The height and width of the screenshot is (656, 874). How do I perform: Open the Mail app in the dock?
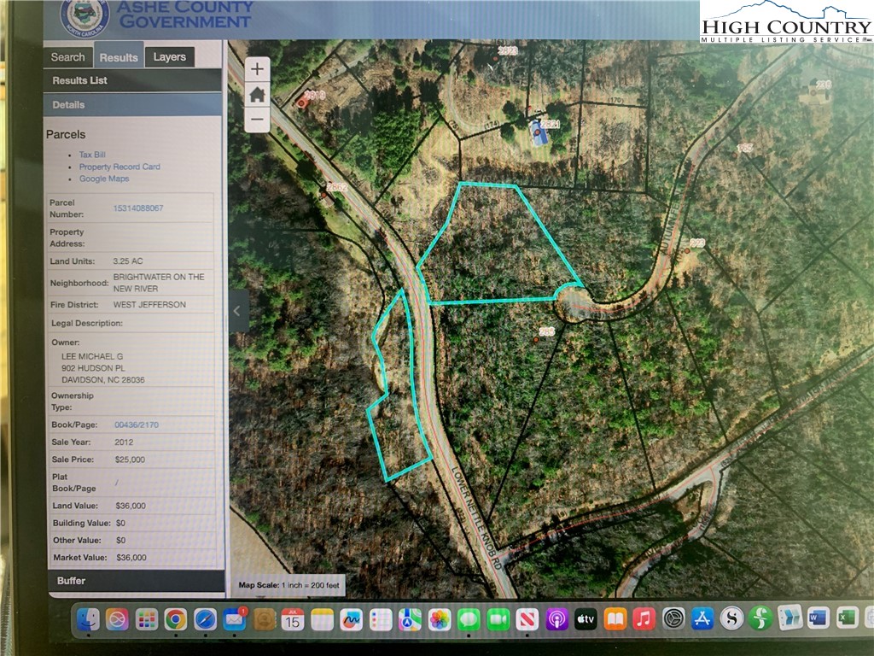tap(235, 619)
